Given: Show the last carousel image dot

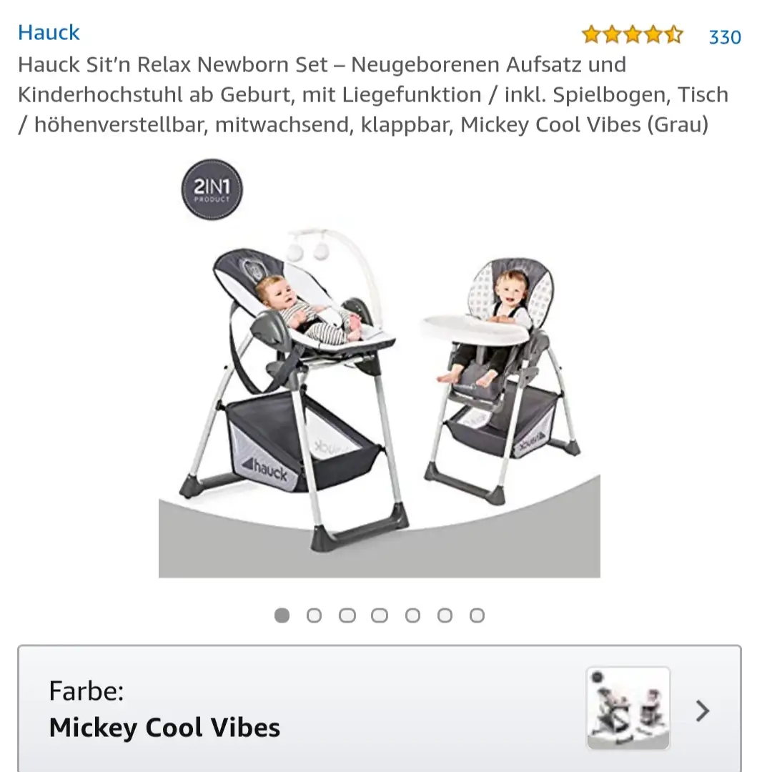Looking at the screenshot, I should (477, 615).
